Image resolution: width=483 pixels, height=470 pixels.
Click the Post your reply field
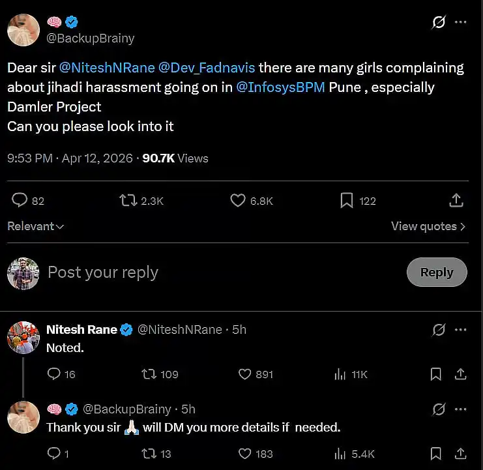click(x=196, y=272)
